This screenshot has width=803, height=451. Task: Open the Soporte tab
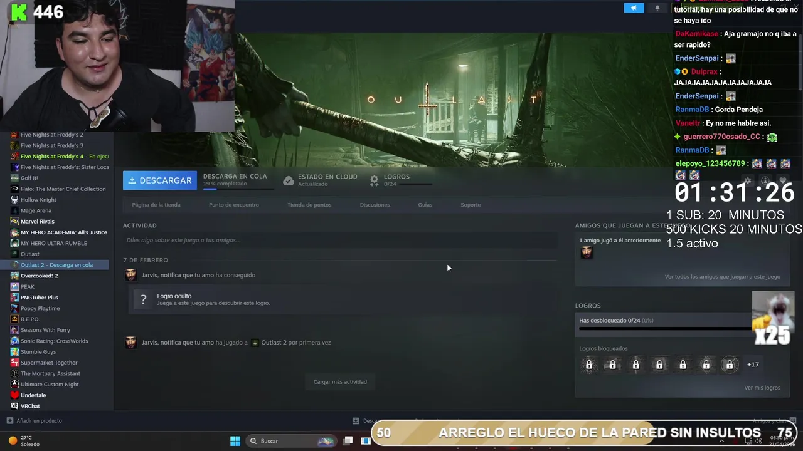(471, 205)
